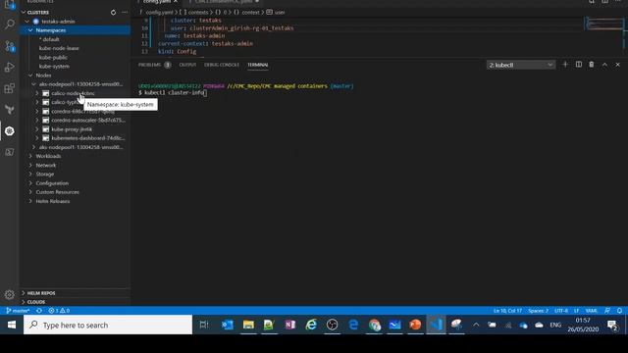Open OneNote from the taskbar

click(290, 325)
